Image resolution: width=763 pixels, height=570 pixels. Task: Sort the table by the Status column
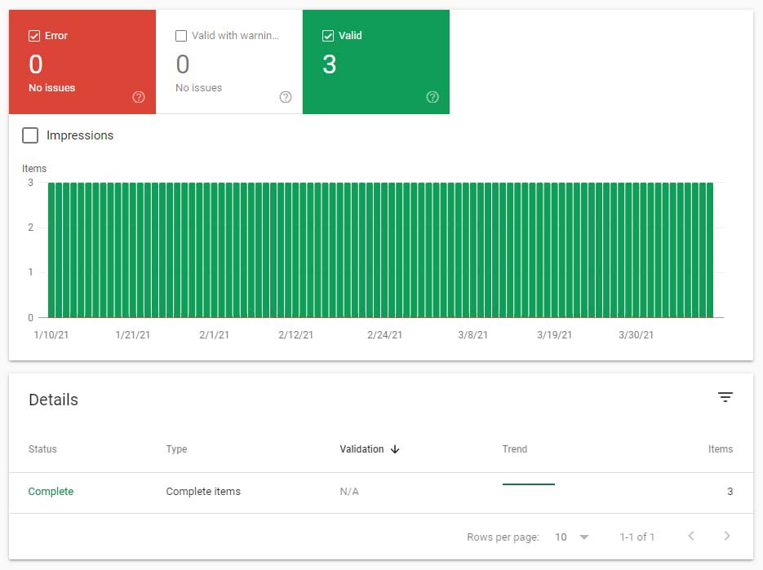pos(42,449)
